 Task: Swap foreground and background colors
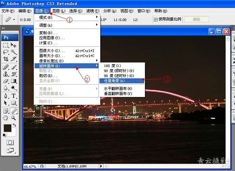pyautogui.click(x=15, y=125)
